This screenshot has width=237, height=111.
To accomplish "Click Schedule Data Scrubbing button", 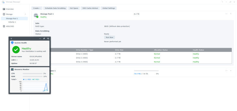I will [x=55, y=8].
